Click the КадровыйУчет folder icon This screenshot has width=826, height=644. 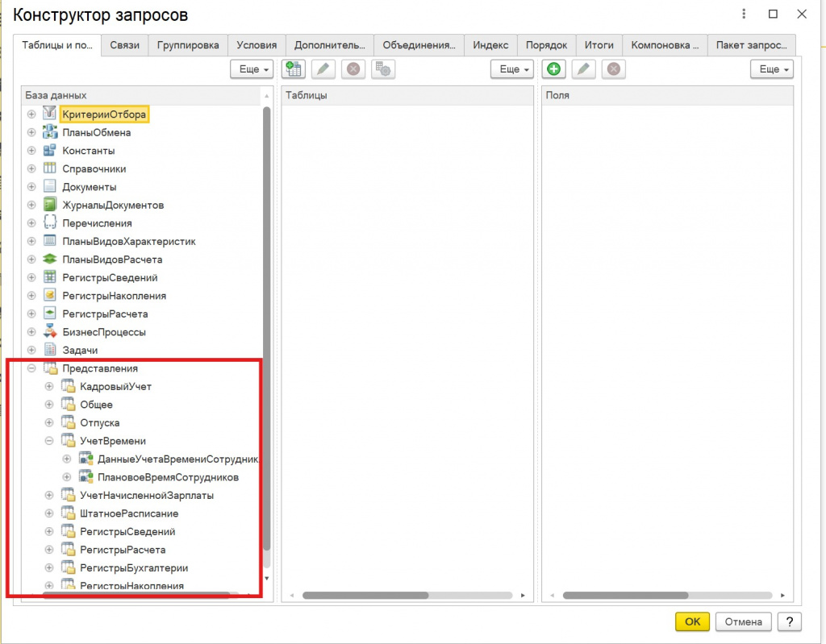68,386
